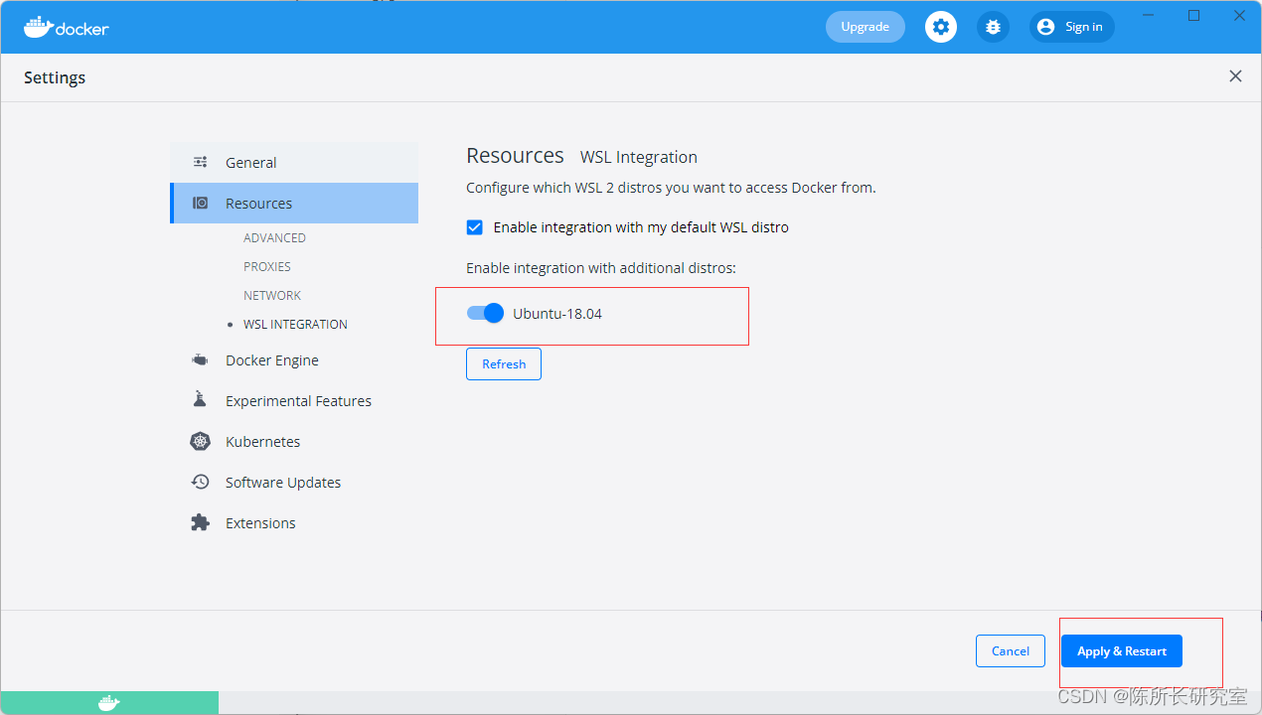Screen dimensions: 1262x715
Task: Cancel the settings changes
Action: click(1011, 650)
